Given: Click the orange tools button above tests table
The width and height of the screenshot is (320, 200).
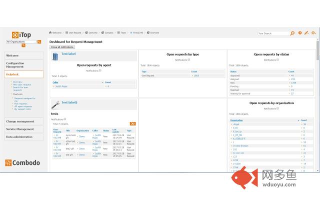Looking at the screenshot, I should [x=132, y=123].
